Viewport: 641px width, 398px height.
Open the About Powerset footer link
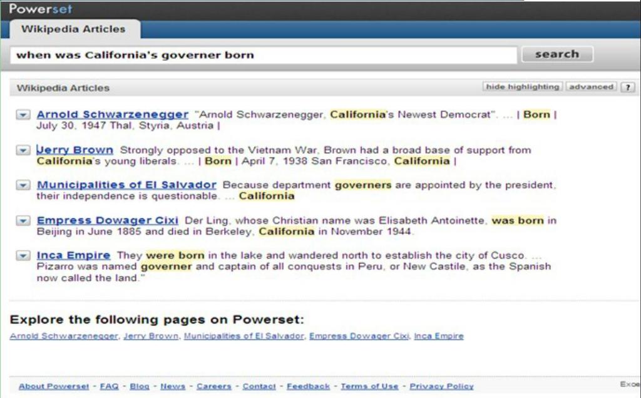tap(54, 387)
